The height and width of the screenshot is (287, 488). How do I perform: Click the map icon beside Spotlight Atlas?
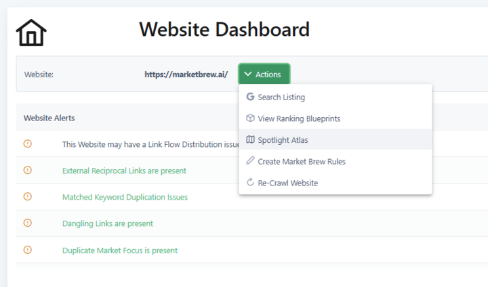[250, 139]
